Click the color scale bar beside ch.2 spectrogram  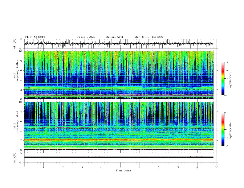click(223, 129)
